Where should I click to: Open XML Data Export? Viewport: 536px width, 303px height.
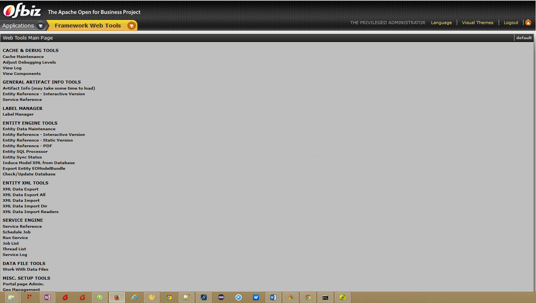[x=20, y=189]
